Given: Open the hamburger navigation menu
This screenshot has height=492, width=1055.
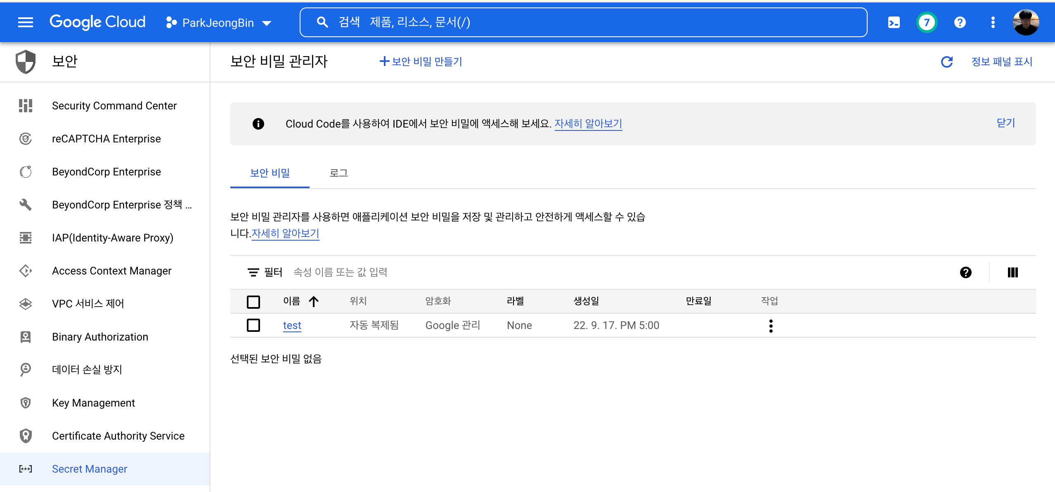Looking at the screenshot, I should point(26,22).
